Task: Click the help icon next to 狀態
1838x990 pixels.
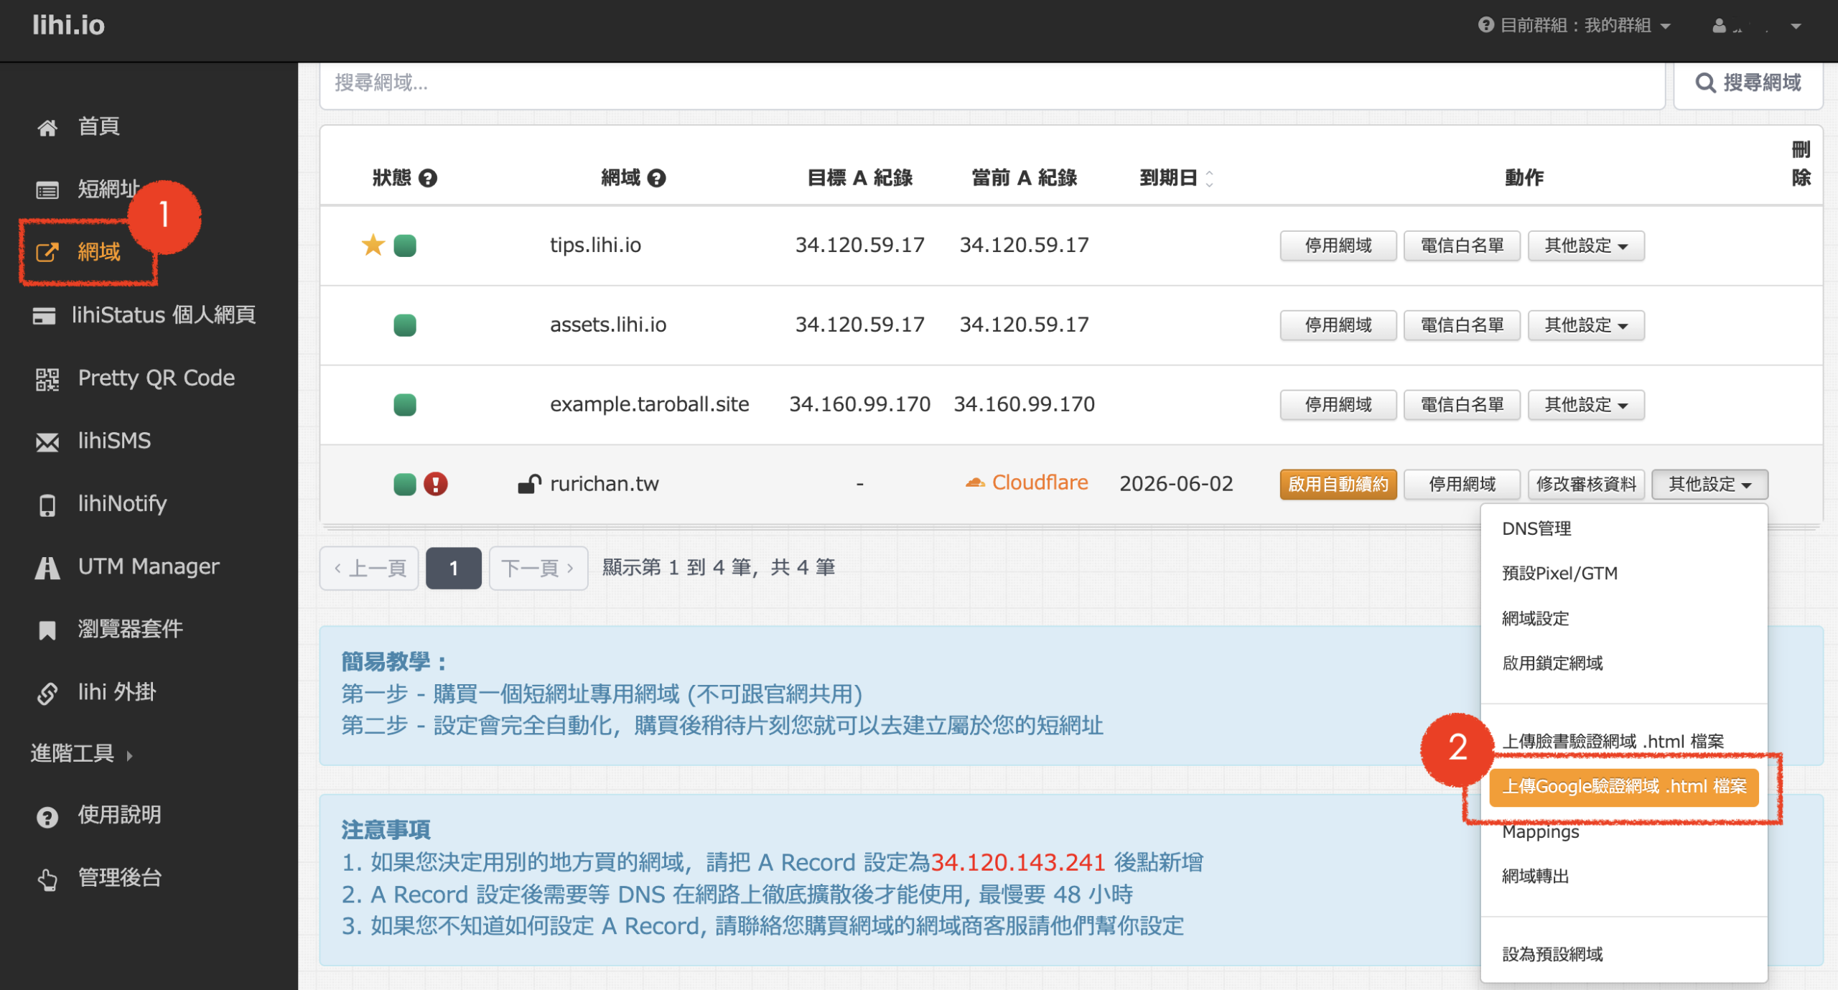Action: 428,178
